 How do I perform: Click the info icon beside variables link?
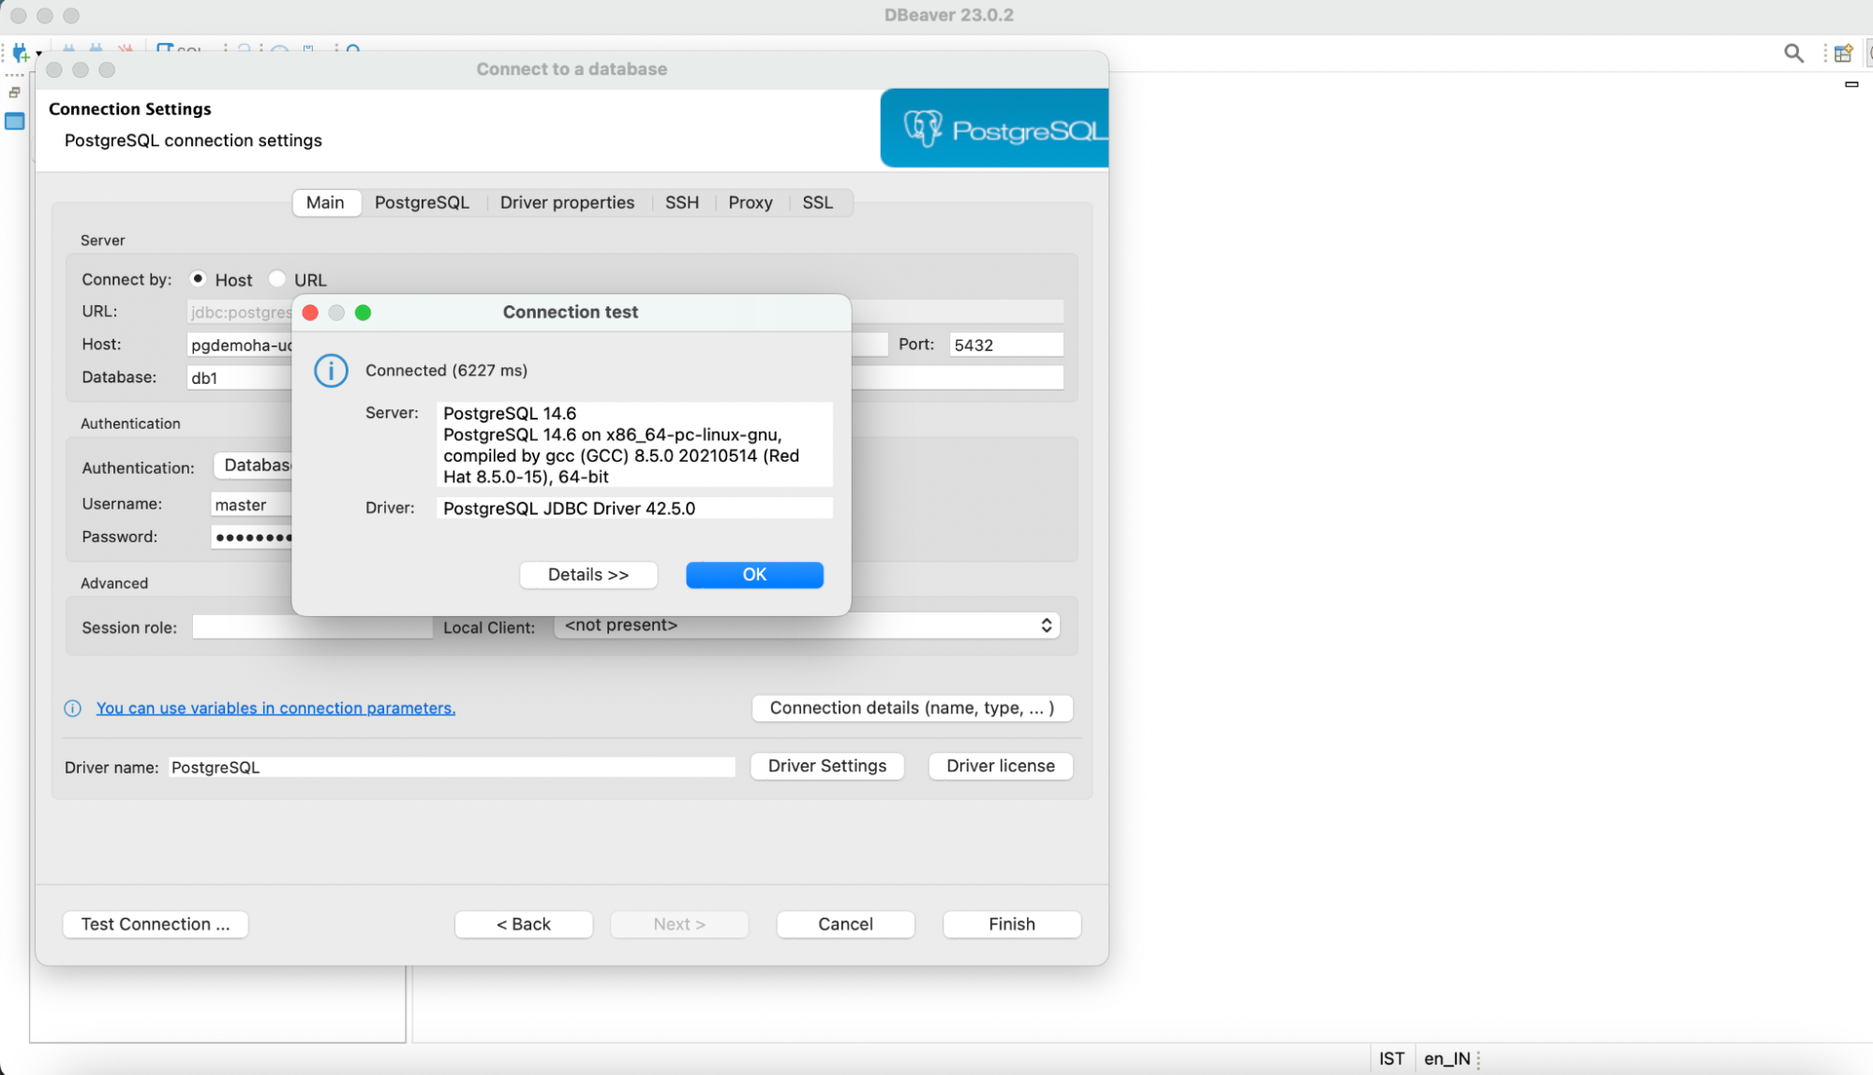(72, 708)
